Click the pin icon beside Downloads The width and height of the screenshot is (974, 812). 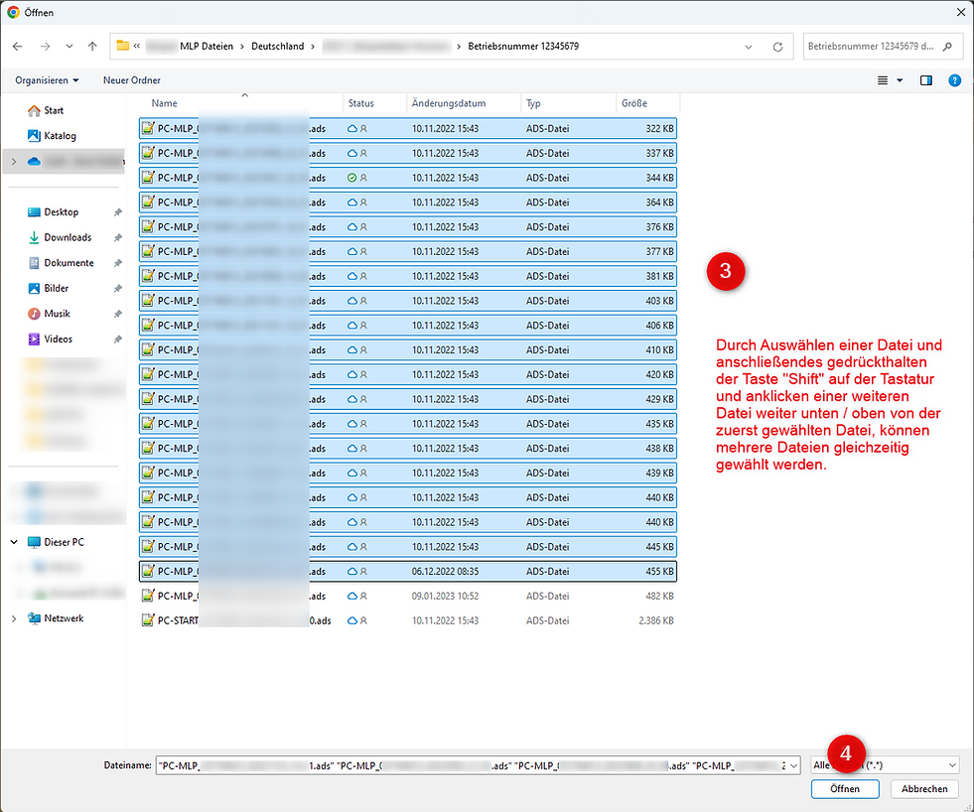tap(117, 238)
